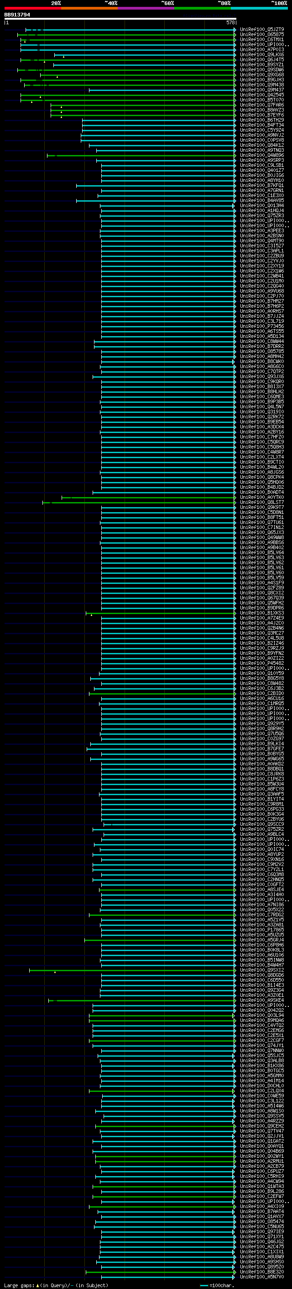Open hit UniRef100_O65875
This screenshot has height=1289, width=292.
point(261,35)
